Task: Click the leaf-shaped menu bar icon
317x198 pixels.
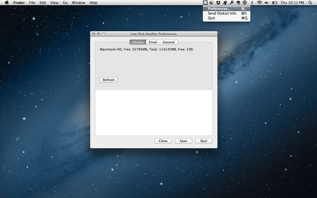Action: click(225, 3)
